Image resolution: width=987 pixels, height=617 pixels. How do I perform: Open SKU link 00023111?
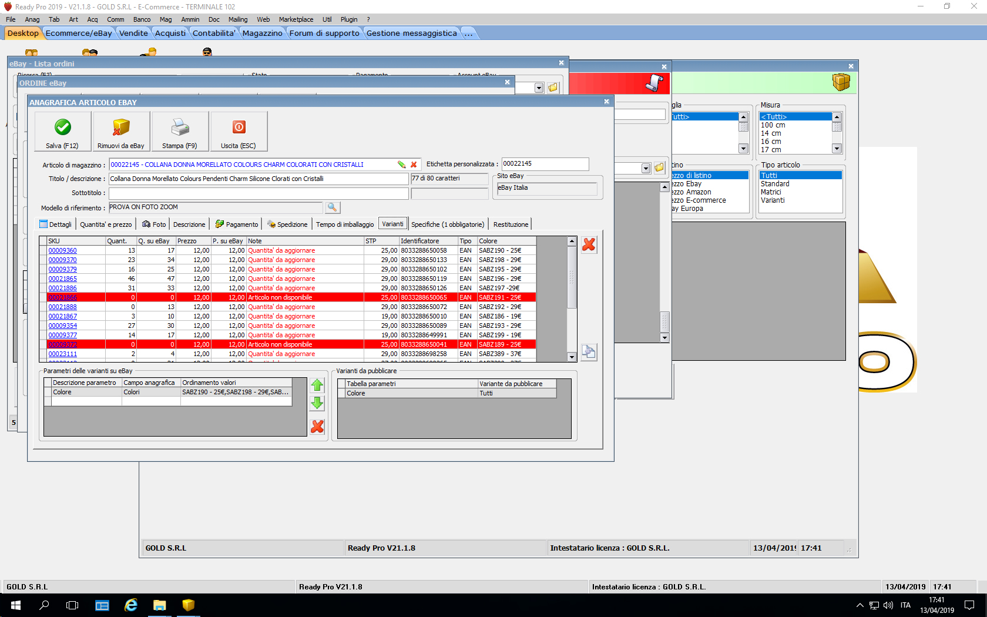(62, 354)
